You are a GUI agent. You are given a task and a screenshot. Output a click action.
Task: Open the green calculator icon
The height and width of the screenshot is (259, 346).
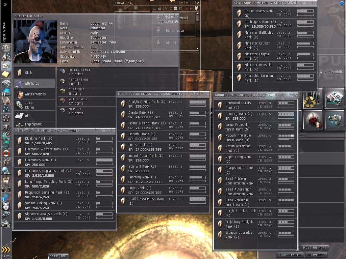(6, 144)
